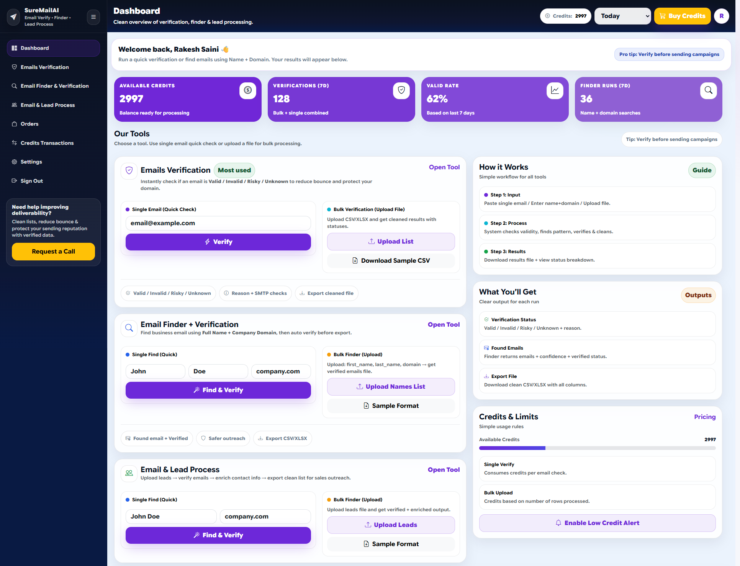Click the Doe last name field
The image size is (740, 566).
(x=218, y=371)
